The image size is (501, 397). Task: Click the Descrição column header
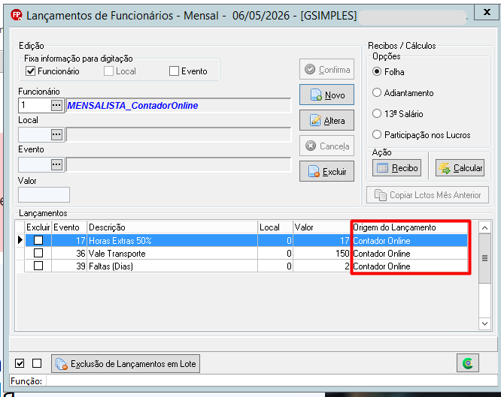pos(172,227)
